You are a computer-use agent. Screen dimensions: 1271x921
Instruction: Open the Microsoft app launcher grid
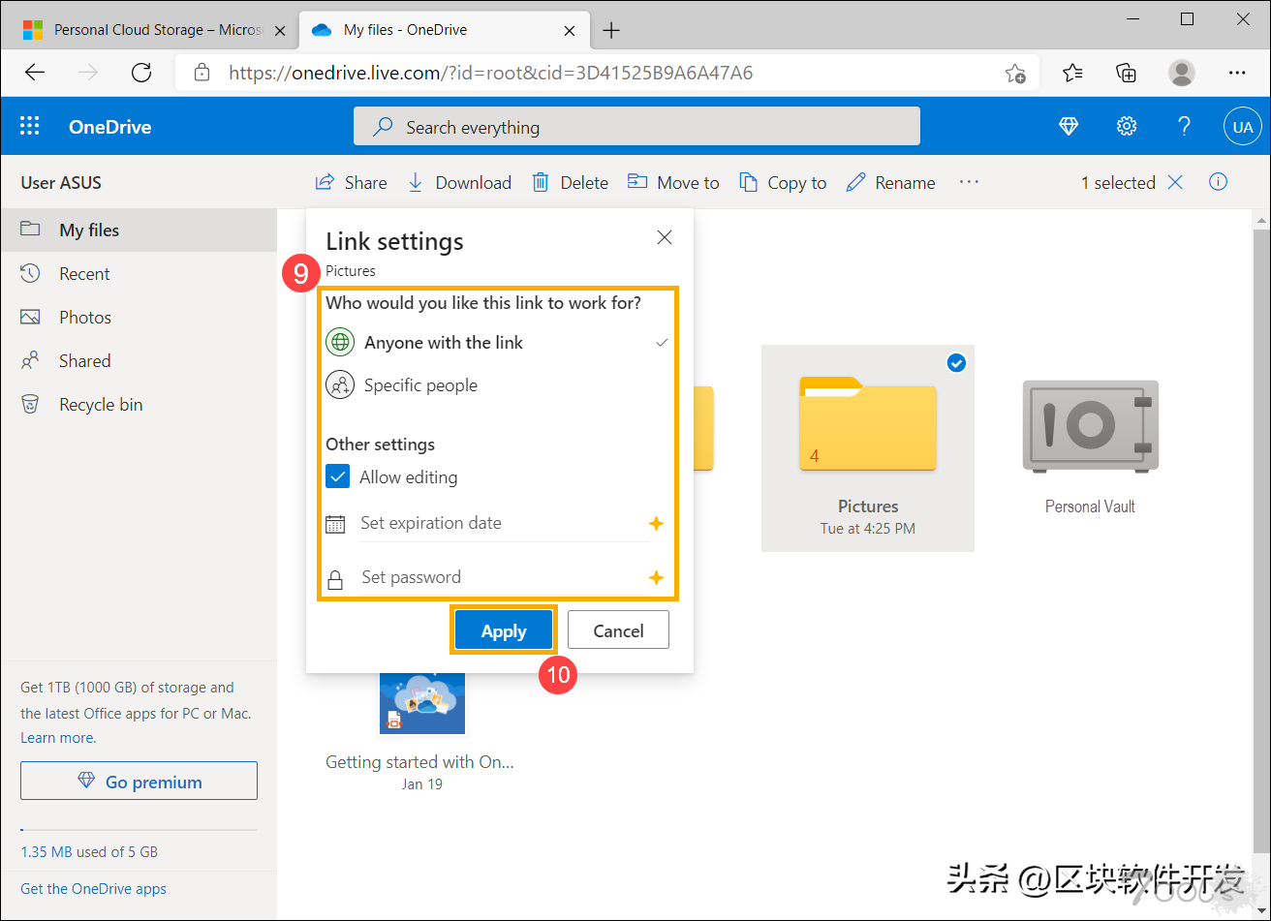29,126
